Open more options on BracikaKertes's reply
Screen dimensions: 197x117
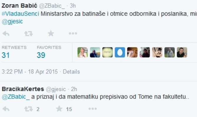coord(93,109)
